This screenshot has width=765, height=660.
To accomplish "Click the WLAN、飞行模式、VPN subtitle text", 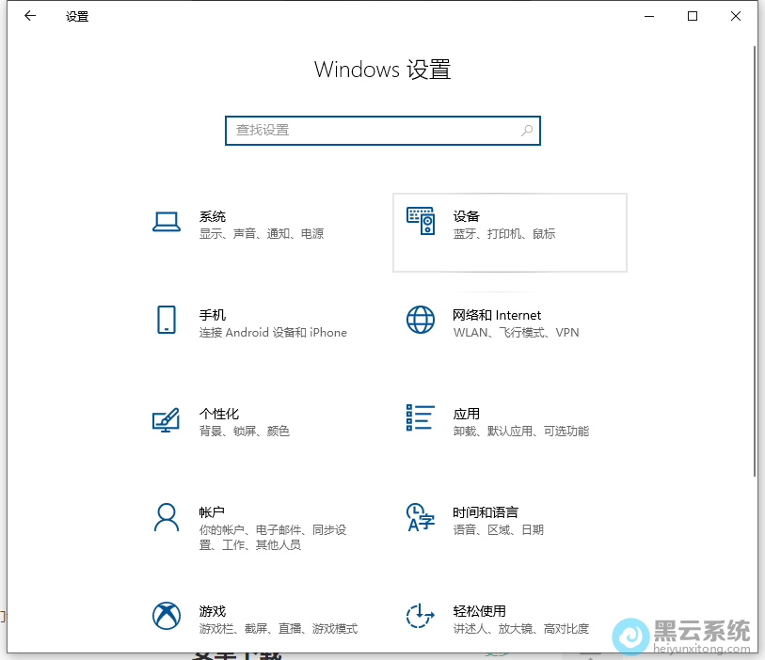I will pyautogui.click(x=516, y=332).
